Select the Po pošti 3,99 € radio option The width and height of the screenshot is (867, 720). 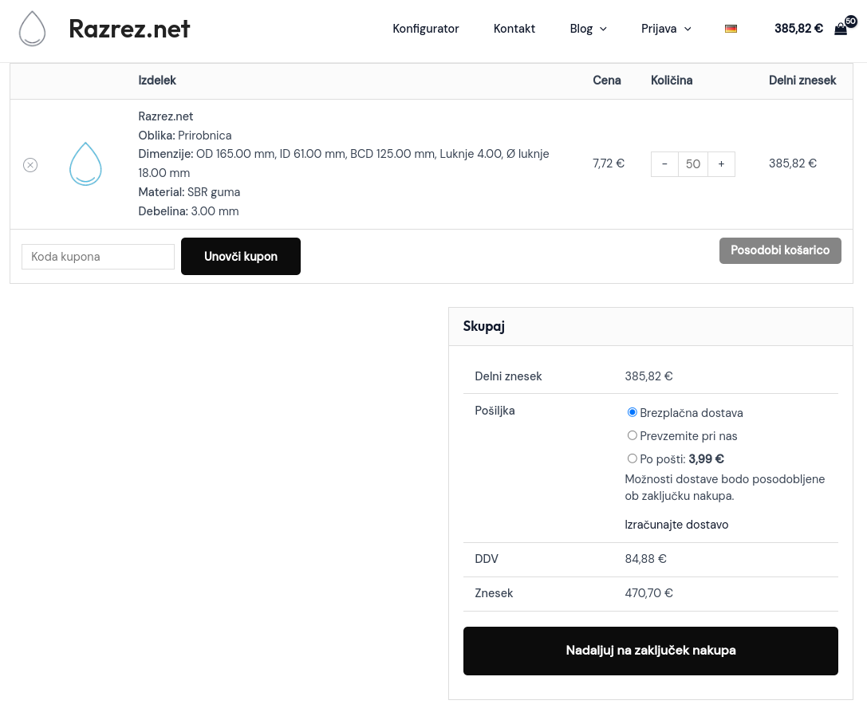(632, 458)
